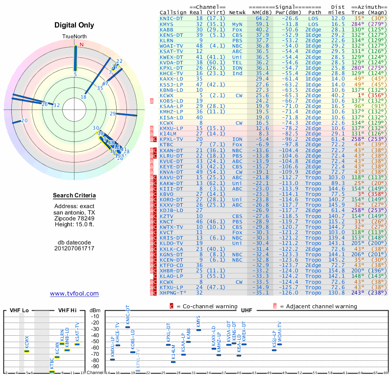Click the adjacent-channel badge beside KVUE-DT
392x377 pixels.
click(151, 162)
